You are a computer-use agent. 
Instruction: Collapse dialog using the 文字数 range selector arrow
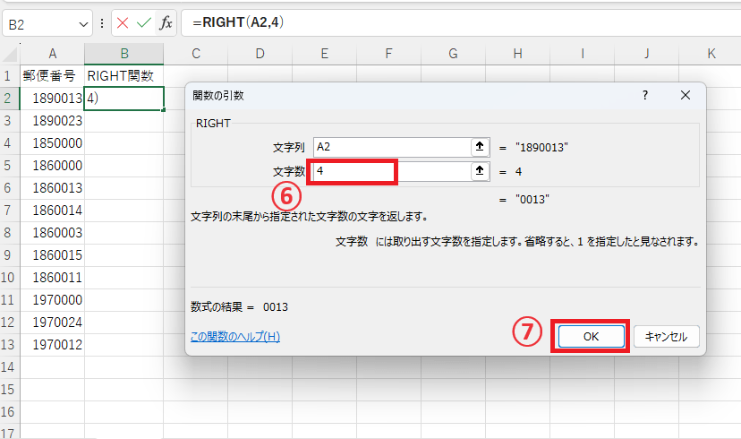click(x=480, y=171)
